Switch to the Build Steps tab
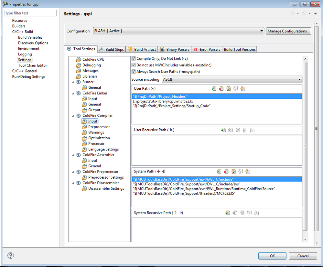The image size is (323, 267). click(x=112, y=49)
